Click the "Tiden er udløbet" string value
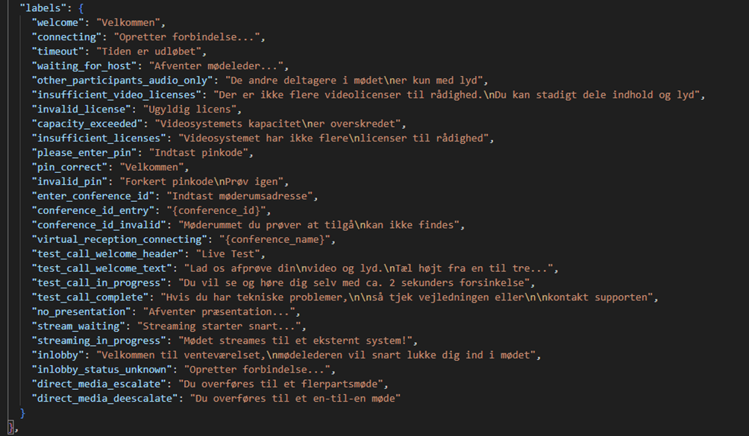This screenshot has width=749, height=436. 151,51
